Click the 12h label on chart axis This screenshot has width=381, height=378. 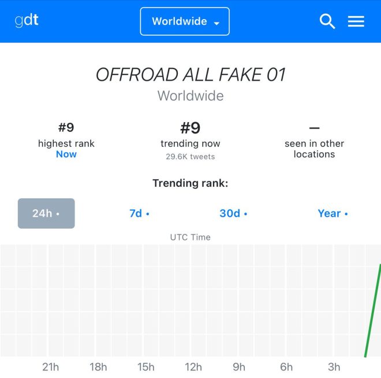coord(193,367)
